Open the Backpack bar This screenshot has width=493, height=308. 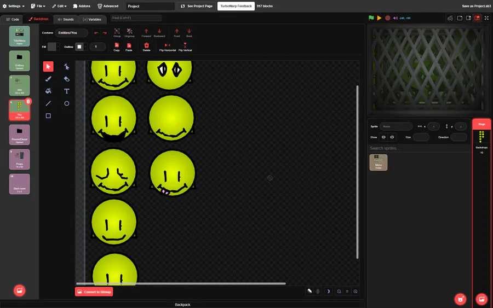coord(182,305)
